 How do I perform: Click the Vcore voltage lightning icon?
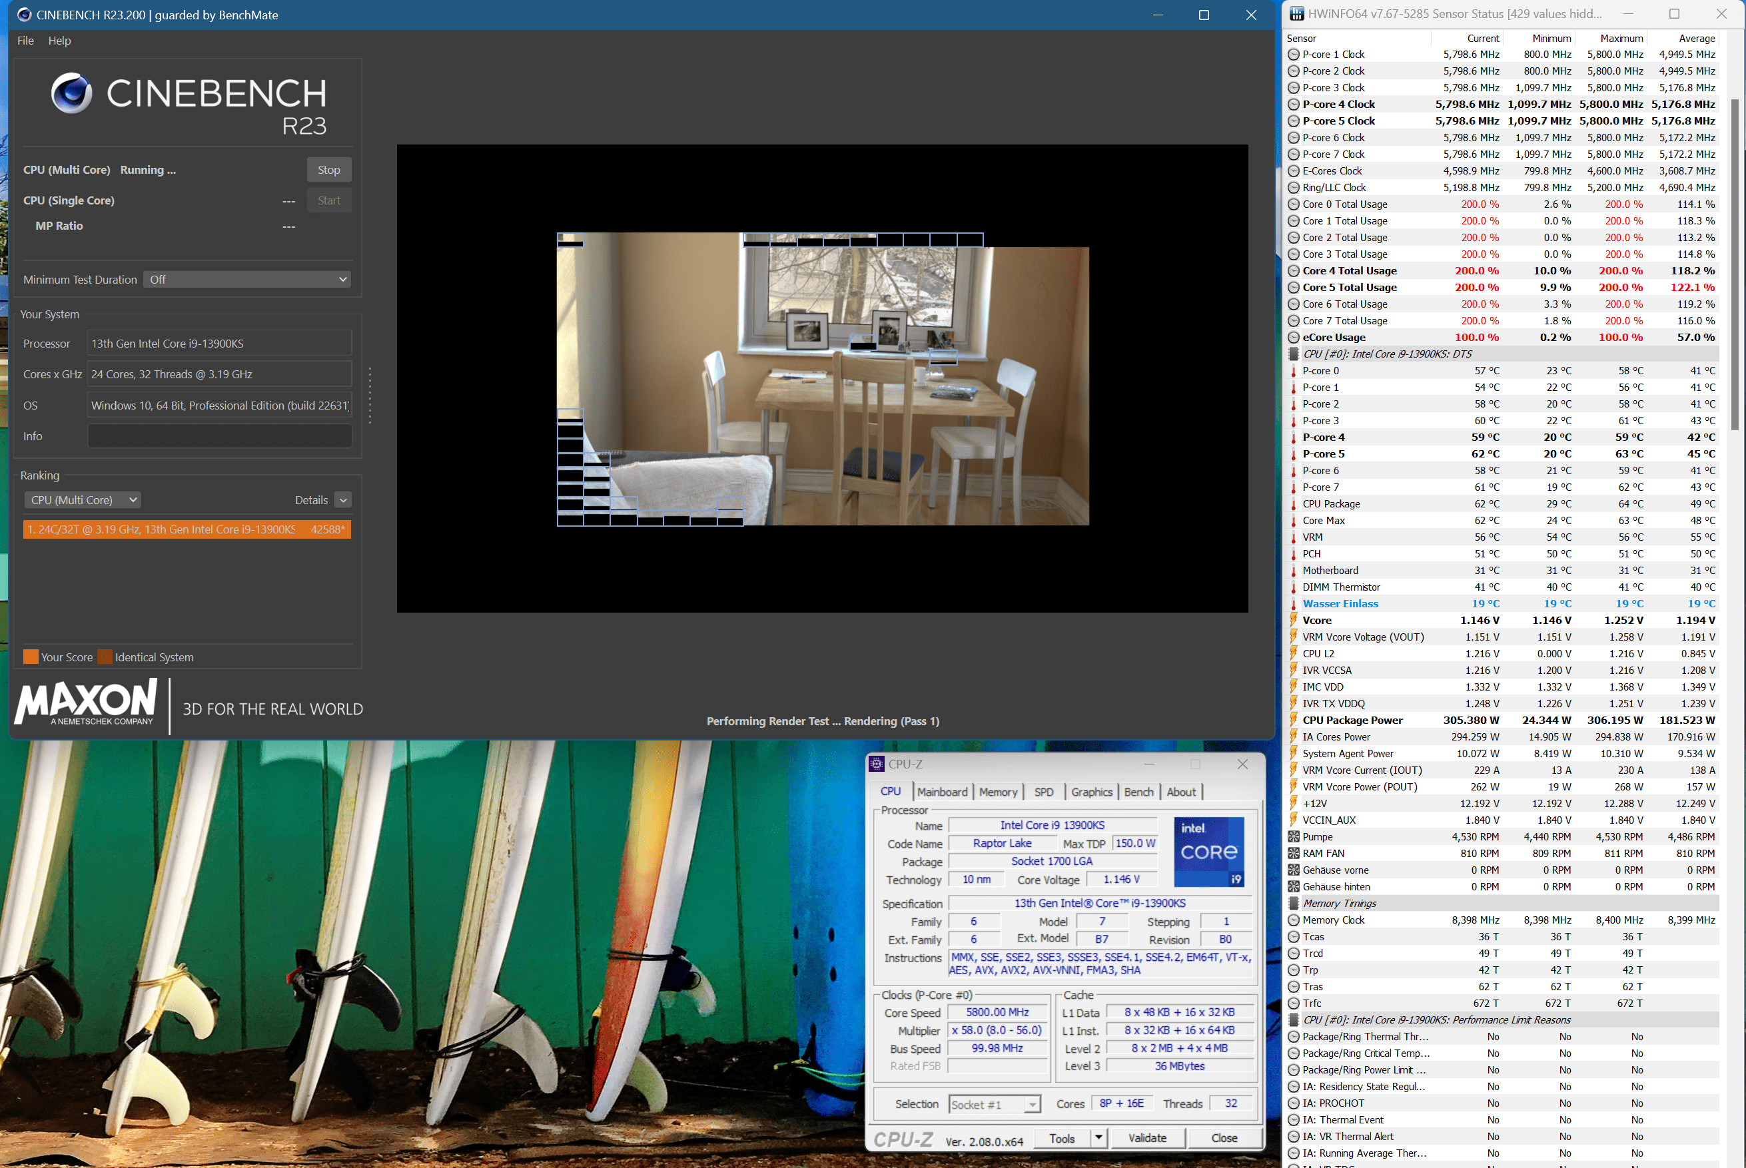1294,620
